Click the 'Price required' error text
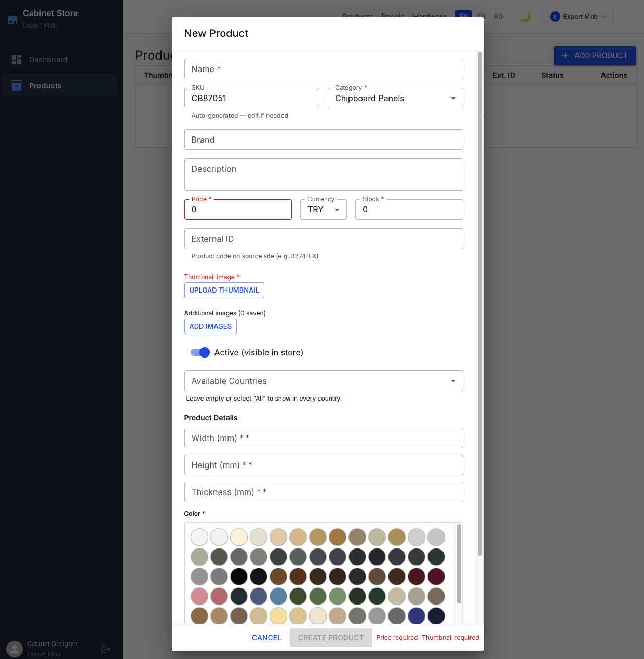The width and height of the screenshot is (644, 659). tap(397, 638)
